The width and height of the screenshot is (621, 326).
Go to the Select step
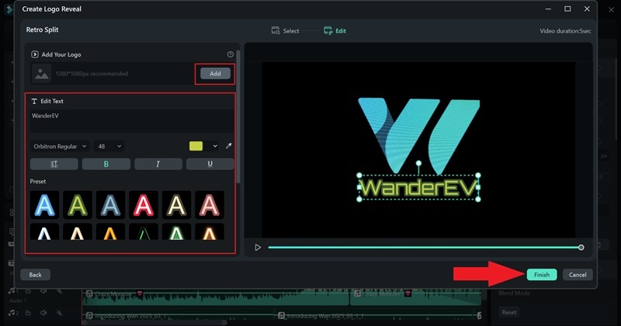pyautogui.click(x=285, y=31)
